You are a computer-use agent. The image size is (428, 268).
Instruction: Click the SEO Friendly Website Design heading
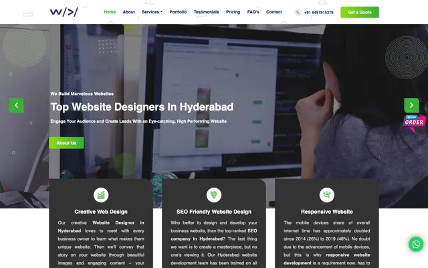pos(214,212)
